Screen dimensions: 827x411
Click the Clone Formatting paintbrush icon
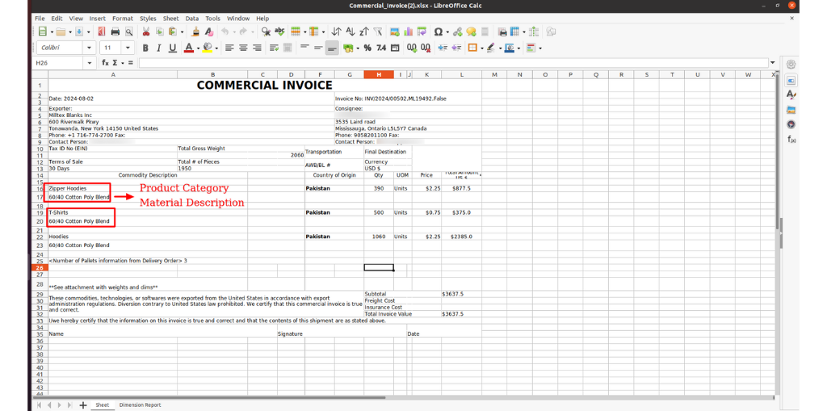[195, 32]
